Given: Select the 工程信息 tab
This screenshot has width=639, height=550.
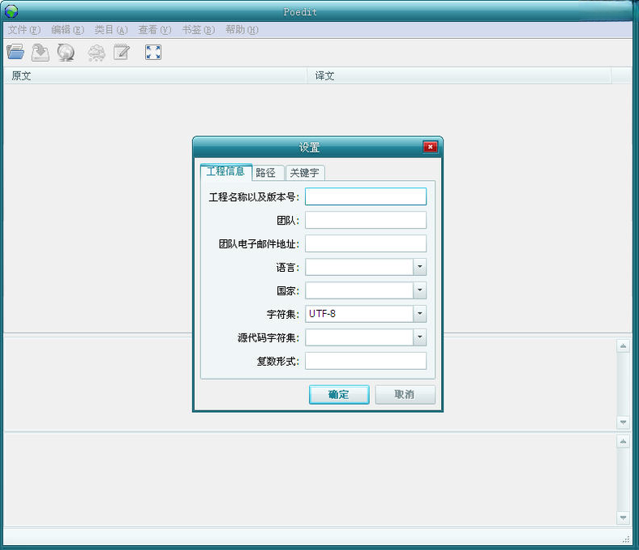Looking at the screenshot, I should (x=225, y=171).
